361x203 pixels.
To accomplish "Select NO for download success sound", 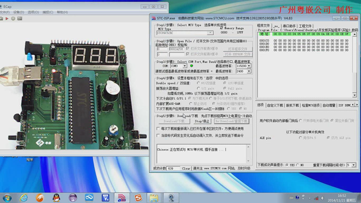I will click(x=297, y=165).
